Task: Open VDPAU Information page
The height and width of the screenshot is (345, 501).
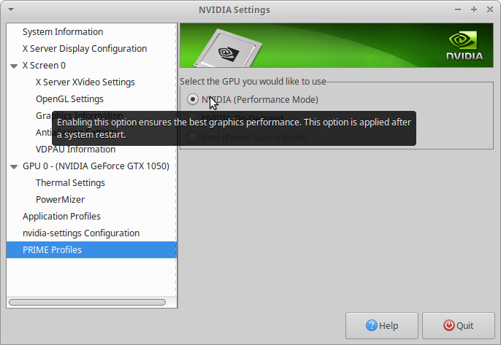Action: pos(76,150)
